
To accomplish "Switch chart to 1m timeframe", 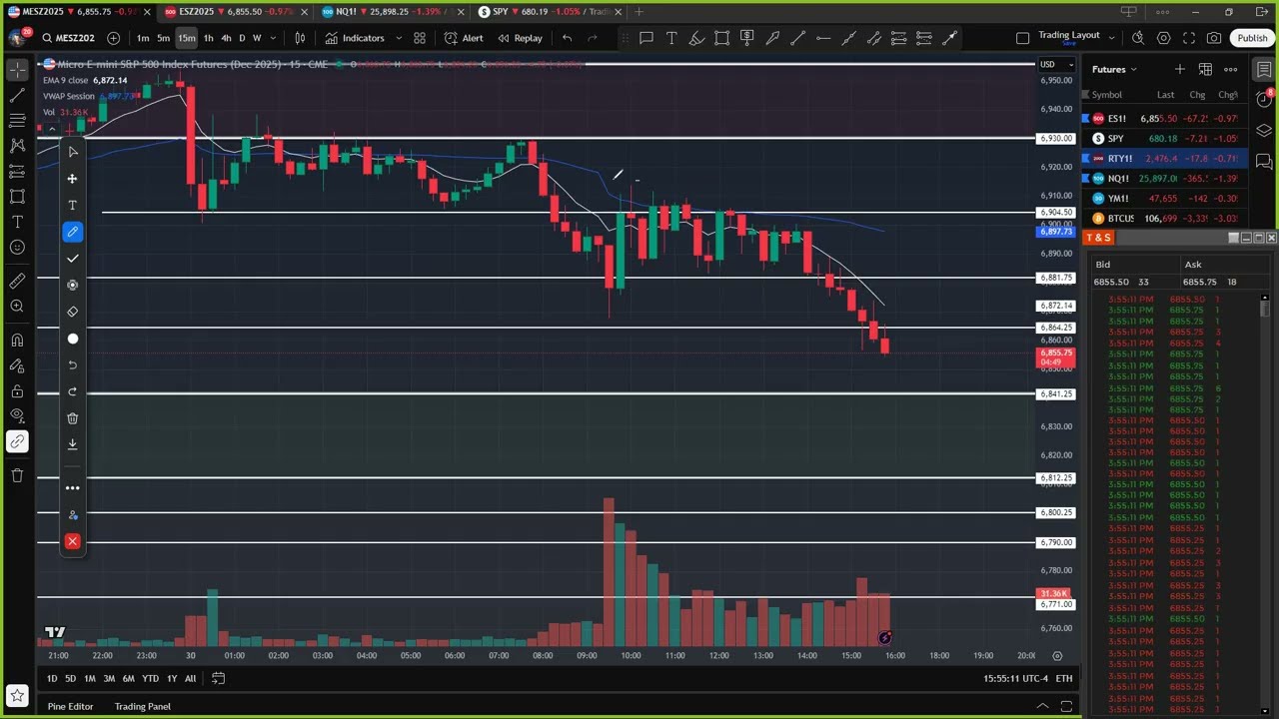I will (x=143, y=38).
